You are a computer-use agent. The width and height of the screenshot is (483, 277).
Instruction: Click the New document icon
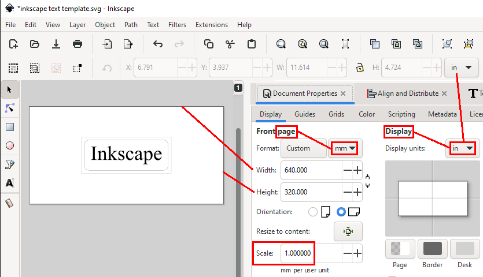[13, 44]
